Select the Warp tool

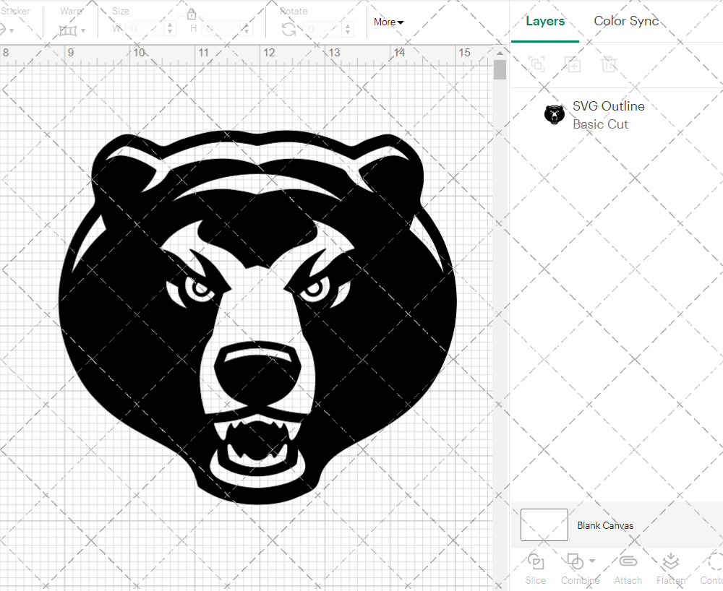(x=69, y=29)
